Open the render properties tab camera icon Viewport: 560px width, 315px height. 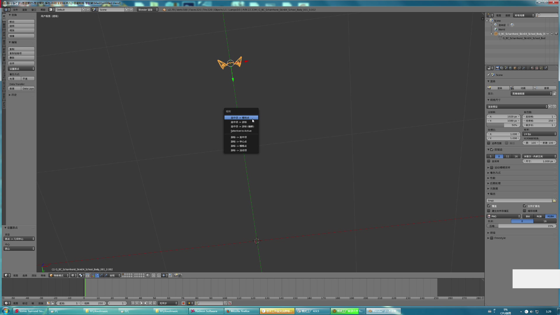(498, 68)
